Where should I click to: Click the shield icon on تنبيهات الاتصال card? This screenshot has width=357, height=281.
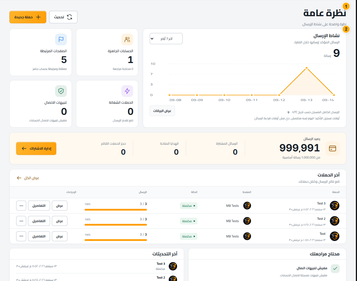tap(61, 91)
